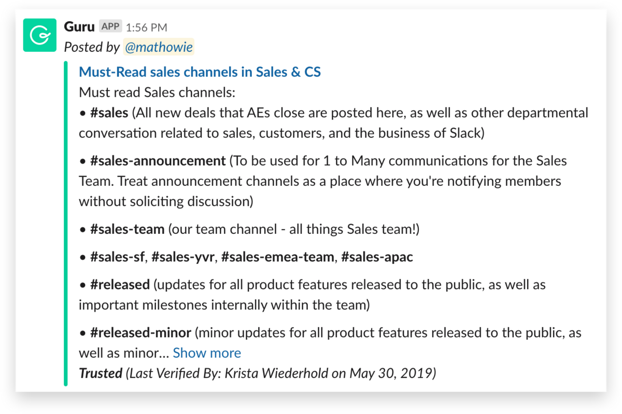This screenshot has height=414, width=622.
Task: Expand the card with Show more
Action: point(207,353)
